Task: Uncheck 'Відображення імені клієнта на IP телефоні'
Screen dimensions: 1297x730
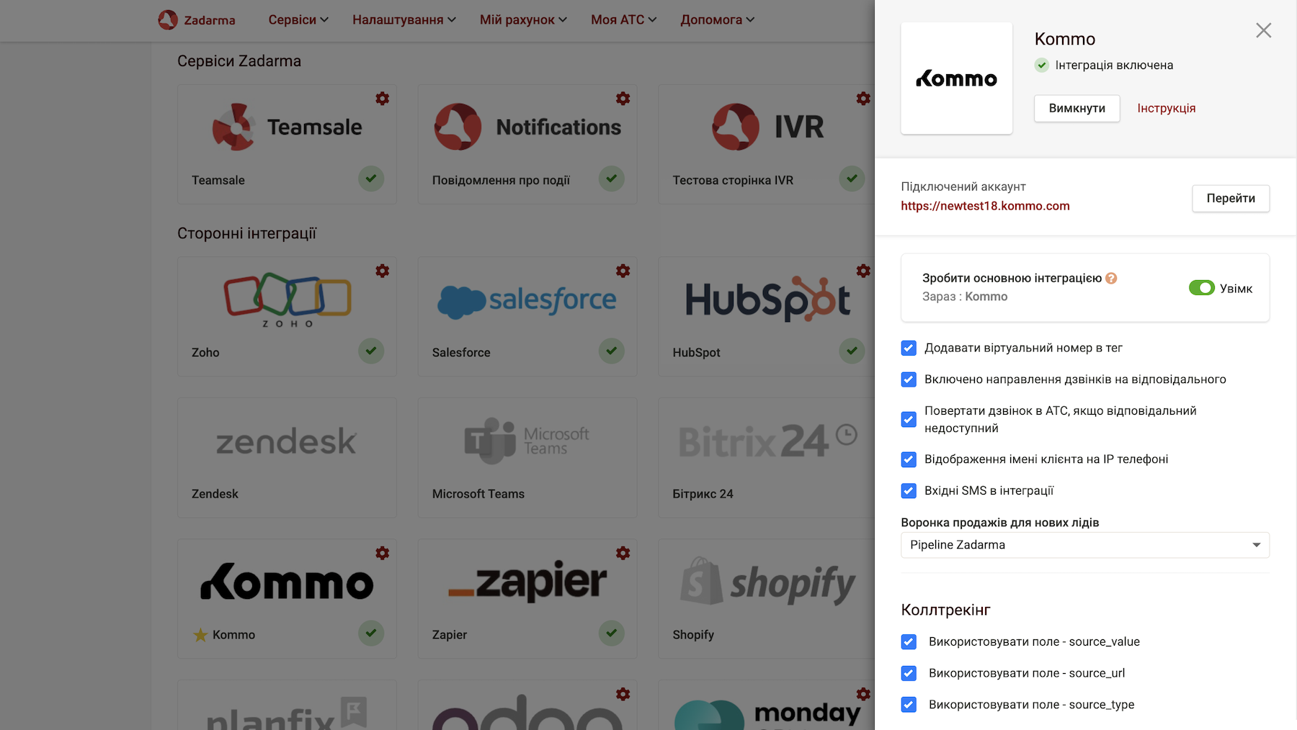Action: 909,459
